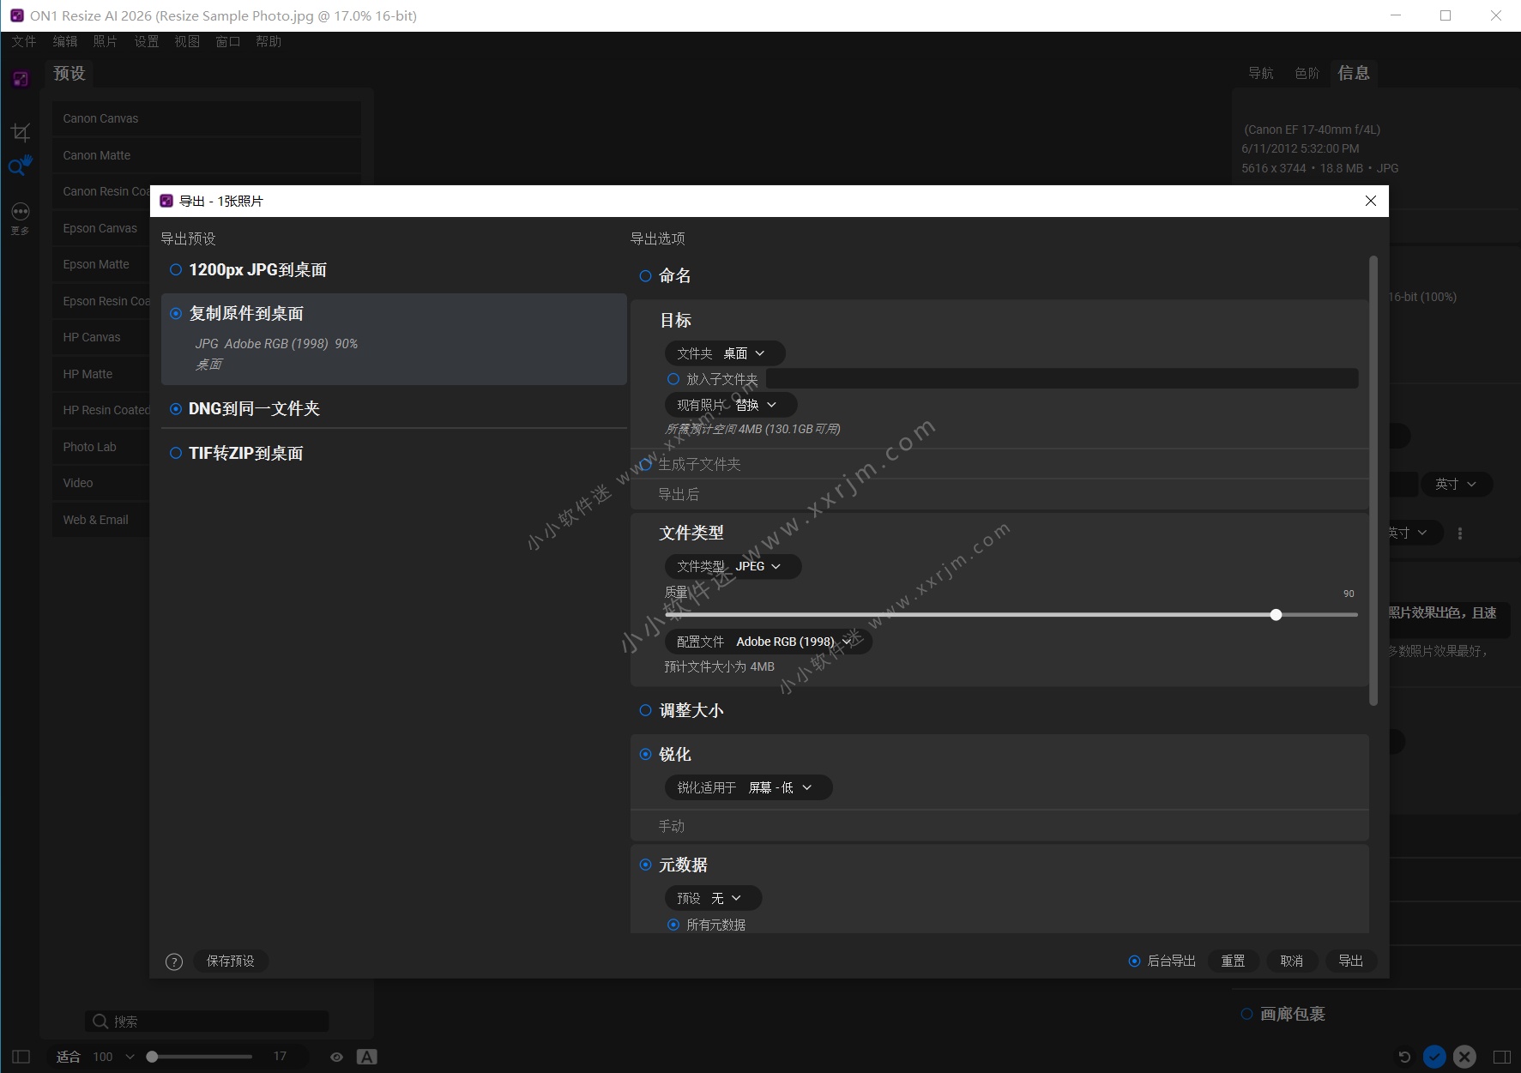Click the help question mark icon
This screenshot has height=1073, width=1521.
[x=174, y=961]
